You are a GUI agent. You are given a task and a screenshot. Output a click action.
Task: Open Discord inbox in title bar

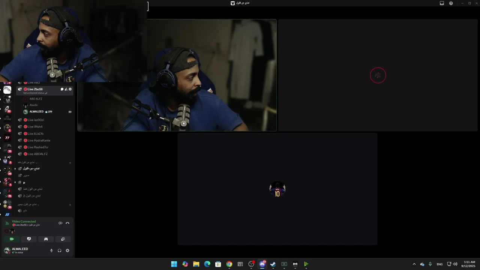[x=442, y=3]
